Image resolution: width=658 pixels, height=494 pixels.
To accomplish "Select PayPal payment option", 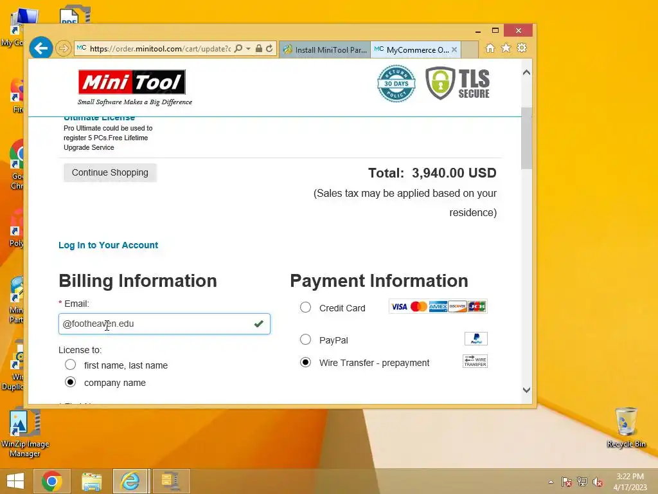I will click(305, 339).
